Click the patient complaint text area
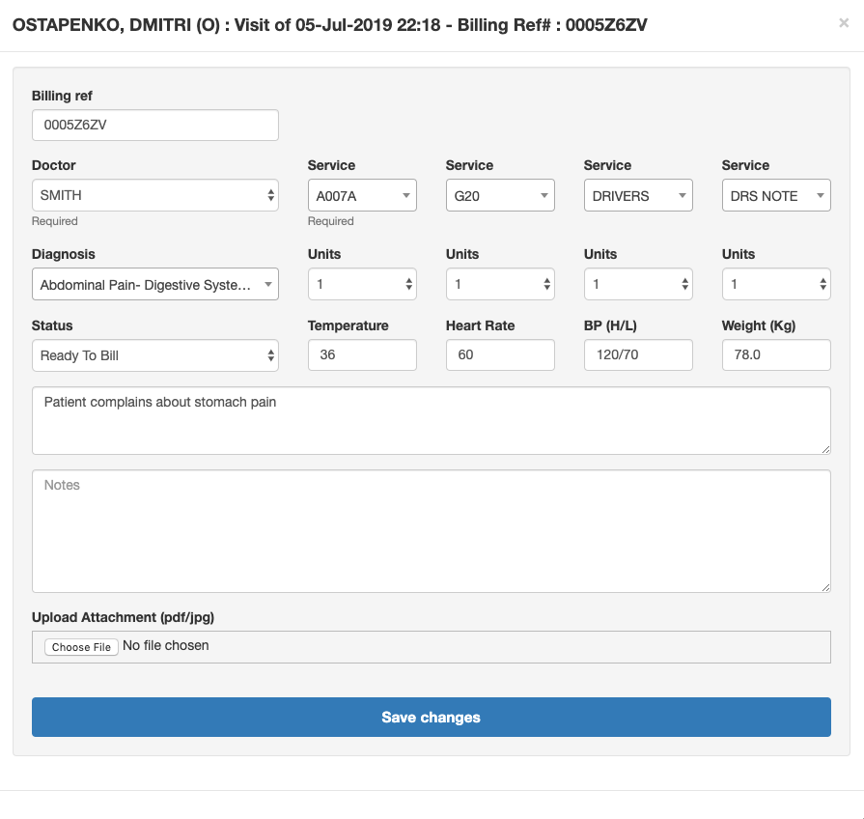 pyautogui.click(x=432, y=420)
